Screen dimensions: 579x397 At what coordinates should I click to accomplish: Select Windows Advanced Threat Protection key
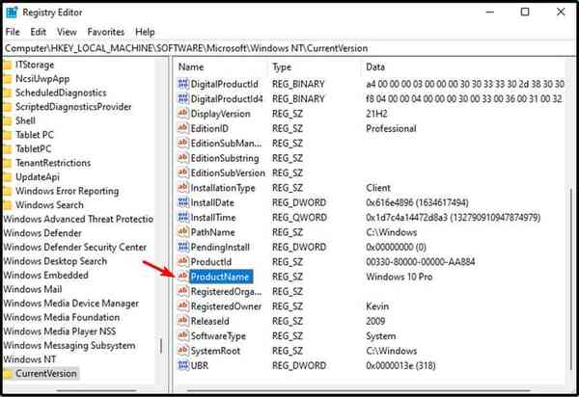point(78,219)
